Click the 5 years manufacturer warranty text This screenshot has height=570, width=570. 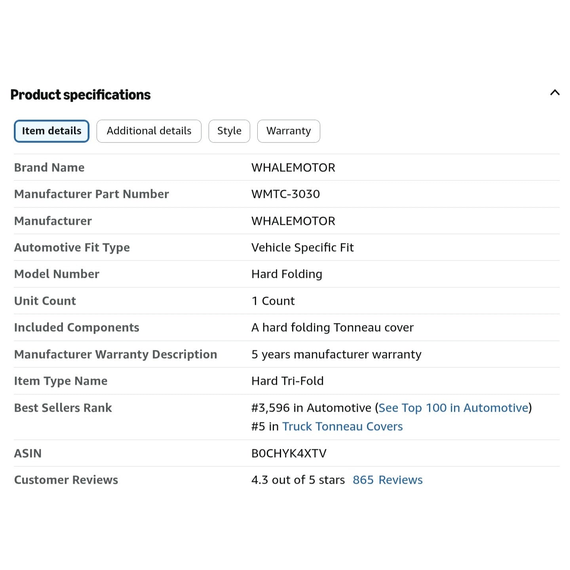(x=336, y=354)
